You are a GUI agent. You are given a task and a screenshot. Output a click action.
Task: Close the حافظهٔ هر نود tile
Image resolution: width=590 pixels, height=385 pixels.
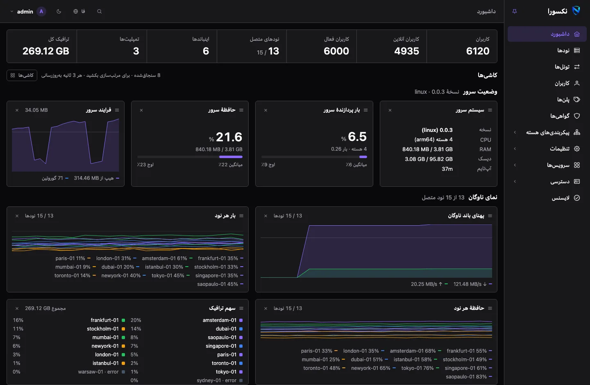pos(266,308)
